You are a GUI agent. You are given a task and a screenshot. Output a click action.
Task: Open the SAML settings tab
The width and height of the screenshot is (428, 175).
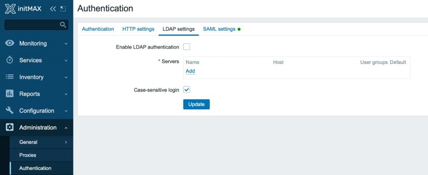pos(219,29)
